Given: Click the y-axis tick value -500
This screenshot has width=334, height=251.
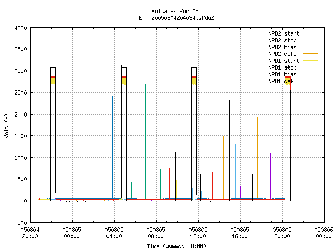Looking at the screenshot, I should coord(21,223).
